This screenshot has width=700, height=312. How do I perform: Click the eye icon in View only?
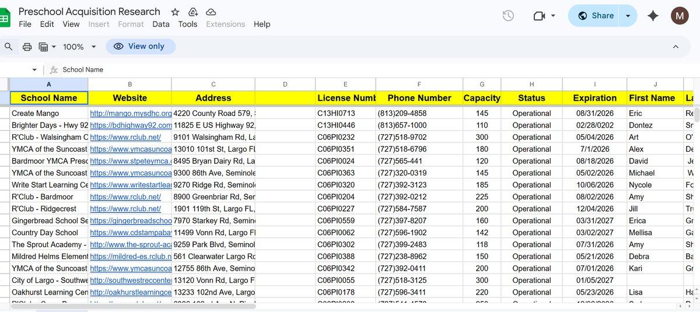pos(118,46)
